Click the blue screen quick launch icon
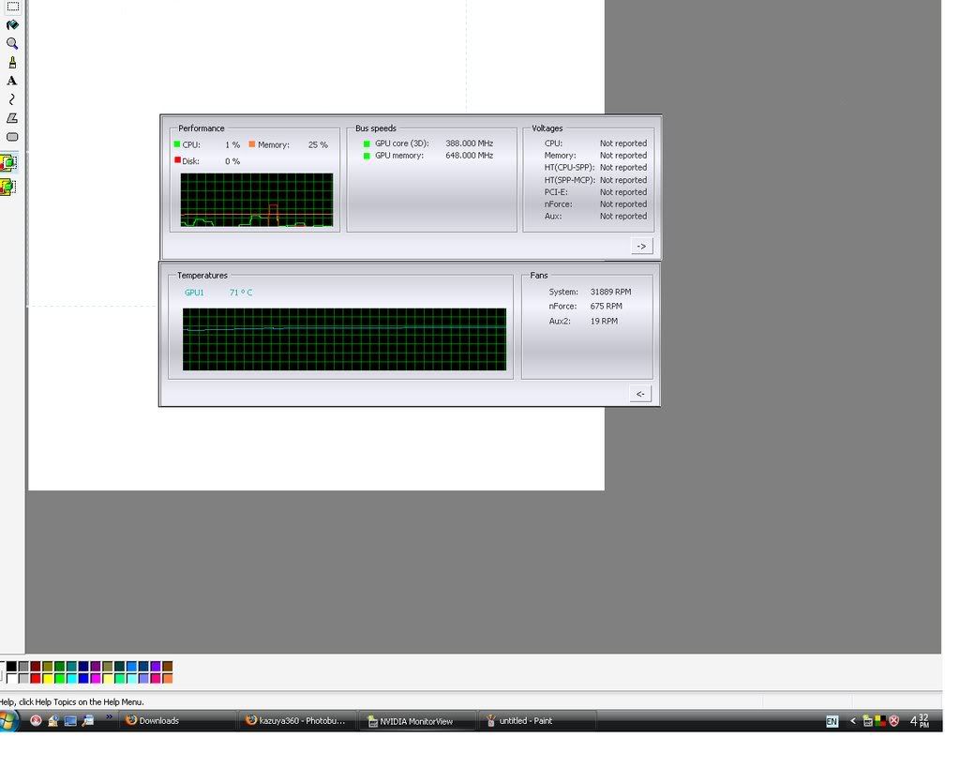The width and height of the screenshot is (960, 768). point(70,721)
